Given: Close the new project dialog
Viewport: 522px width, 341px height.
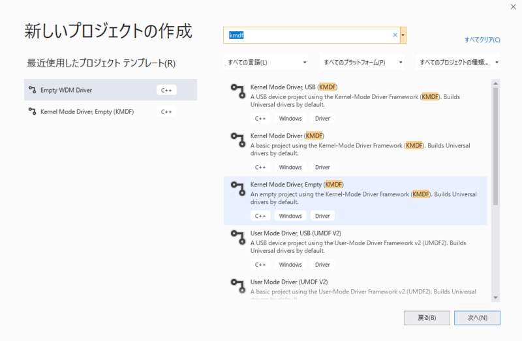Looking at the screenshot, I should (513, 7).
